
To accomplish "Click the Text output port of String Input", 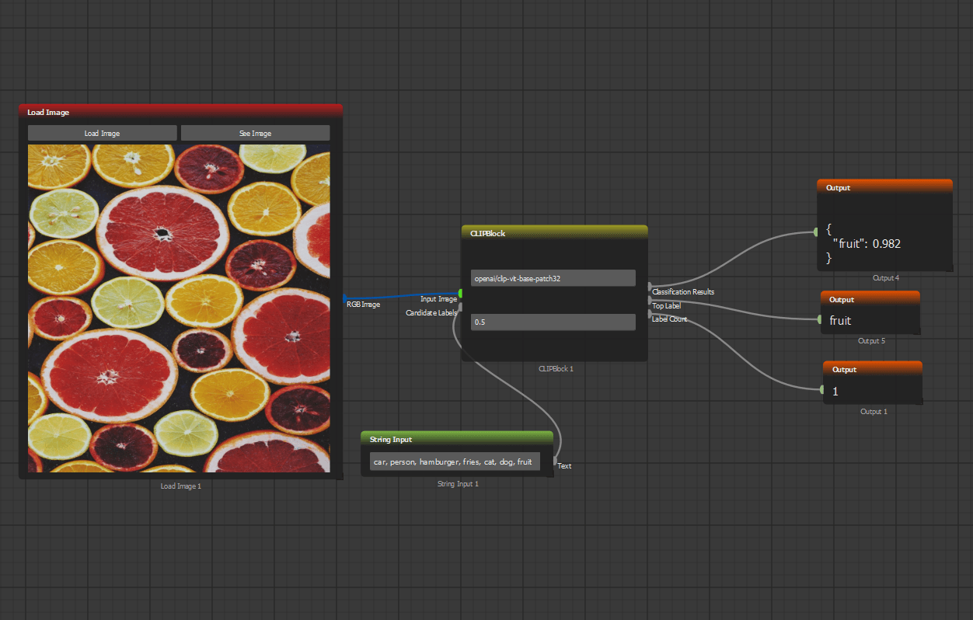I will click(x=555, y=461).
